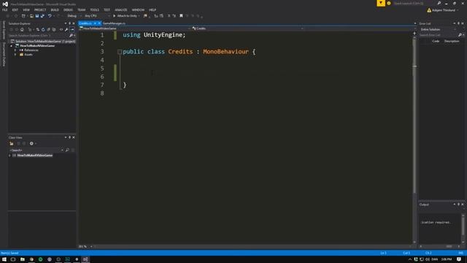
Task: Click the Attach to Unity button
Action: tap(126, 16)
